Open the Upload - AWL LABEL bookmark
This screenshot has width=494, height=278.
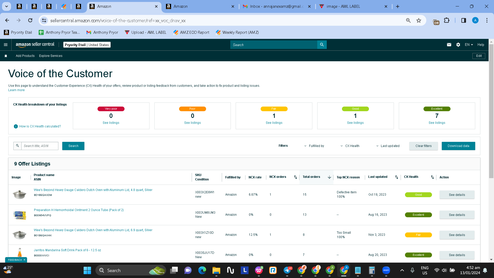coord(146,32)
